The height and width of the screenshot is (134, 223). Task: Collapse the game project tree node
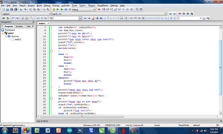click(x=2, y=33)
